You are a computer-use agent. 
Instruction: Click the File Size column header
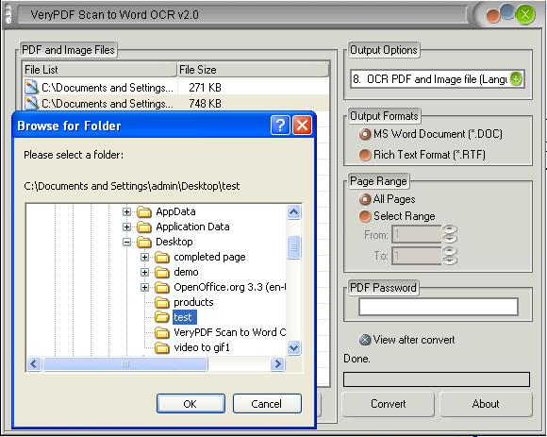[253, 70]
